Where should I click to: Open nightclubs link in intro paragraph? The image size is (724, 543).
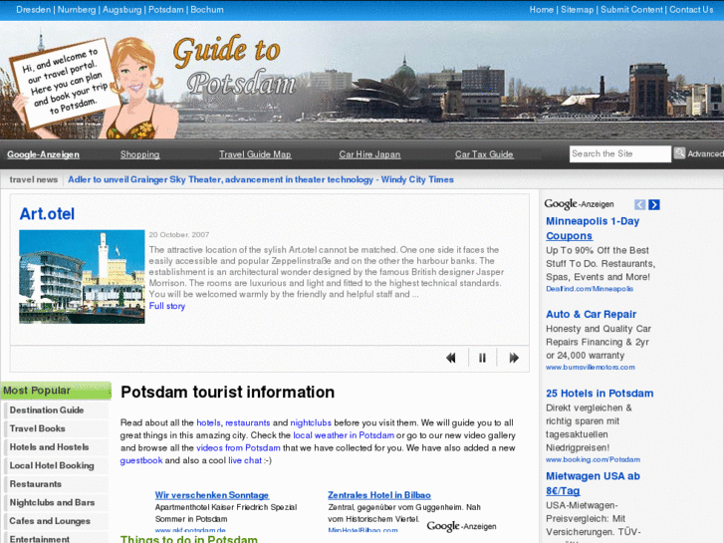(311, 422)
